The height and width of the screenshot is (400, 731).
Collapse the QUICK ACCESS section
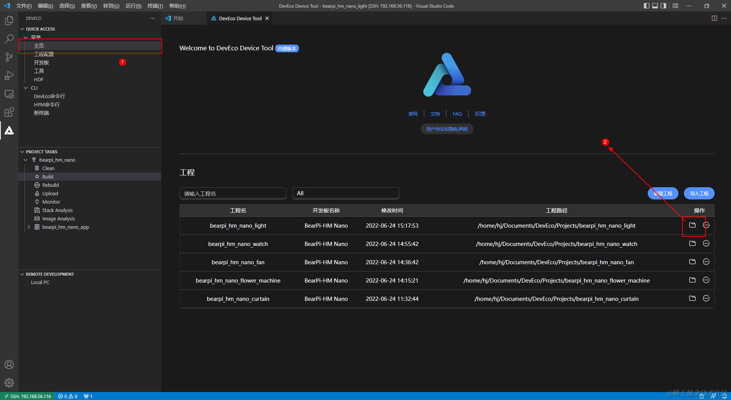[22, 29]
